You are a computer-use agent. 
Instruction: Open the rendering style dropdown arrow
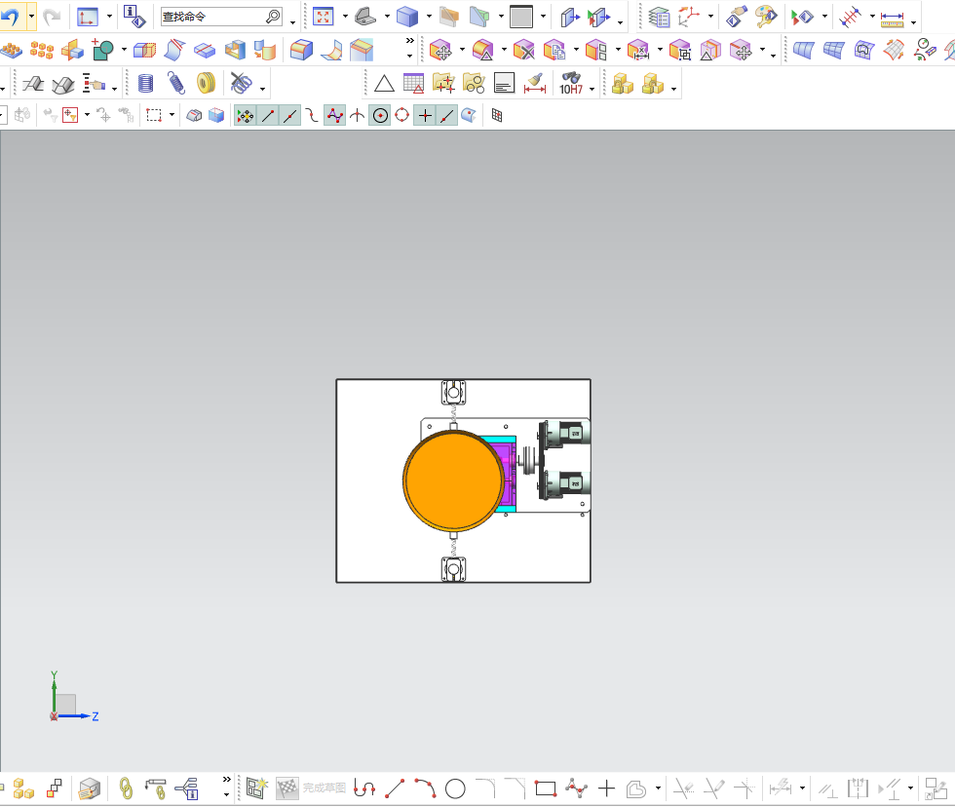pos(429,17)
